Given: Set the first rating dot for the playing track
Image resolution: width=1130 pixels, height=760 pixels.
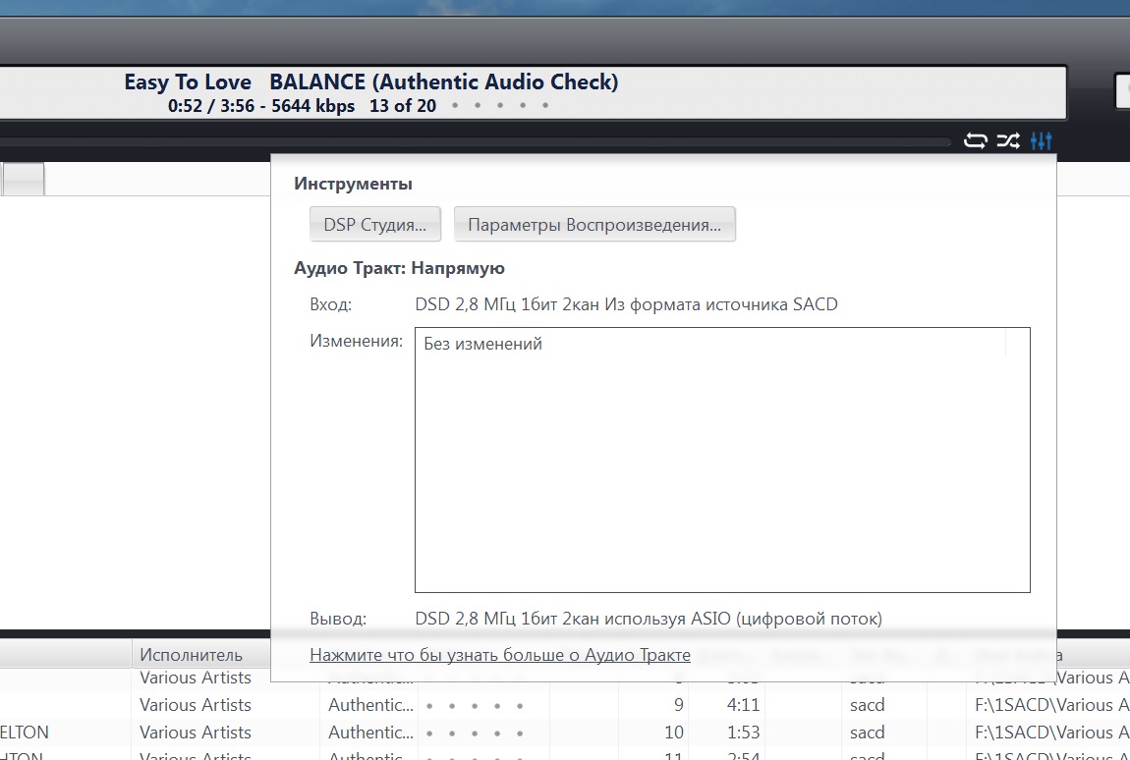Looking at the screenshot, I should [454, 106].
